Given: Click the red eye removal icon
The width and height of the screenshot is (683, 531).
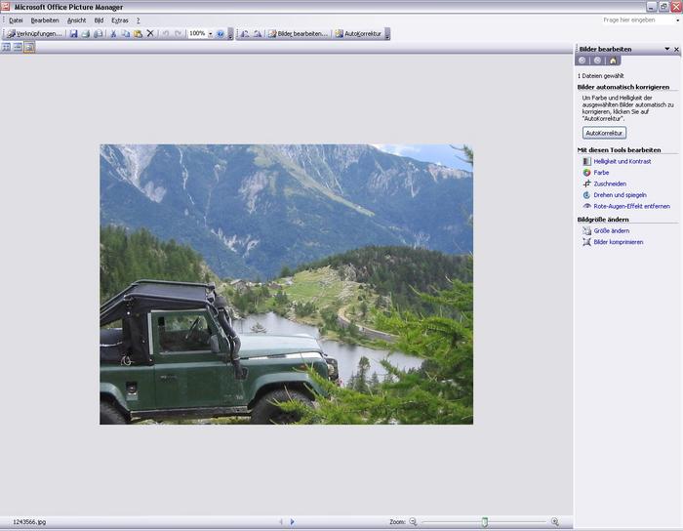Looking at the screenshot, I should [x=586, y=206].
